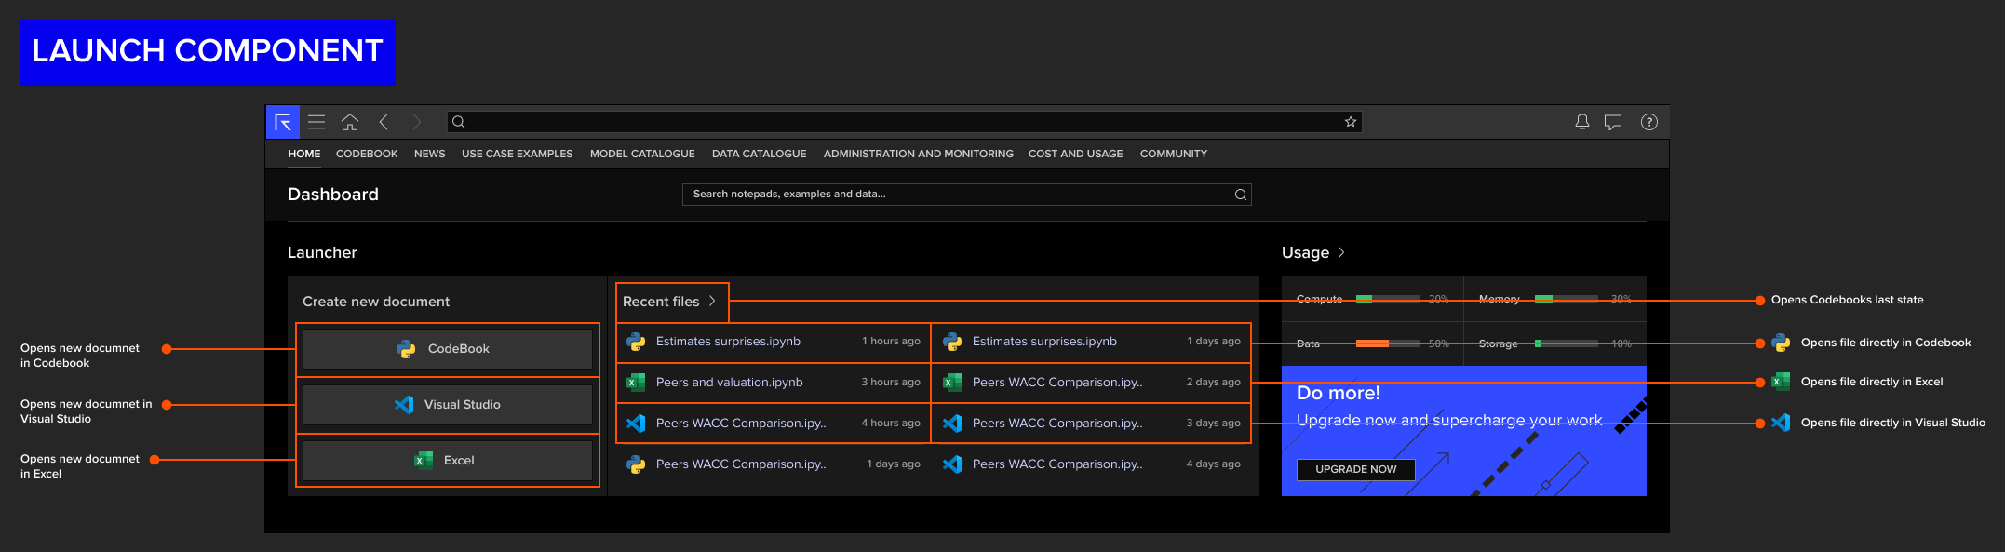Click the Storage usage bar
This screenshot has height=552, width=2005.
[1567, 343]
